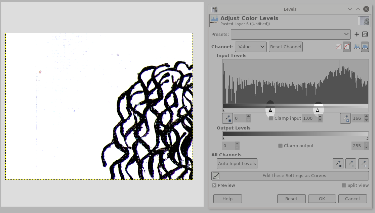Viewport: 375px width, 213px height.
Task: Close the Levels dialog window
Action: coord(366,9)
